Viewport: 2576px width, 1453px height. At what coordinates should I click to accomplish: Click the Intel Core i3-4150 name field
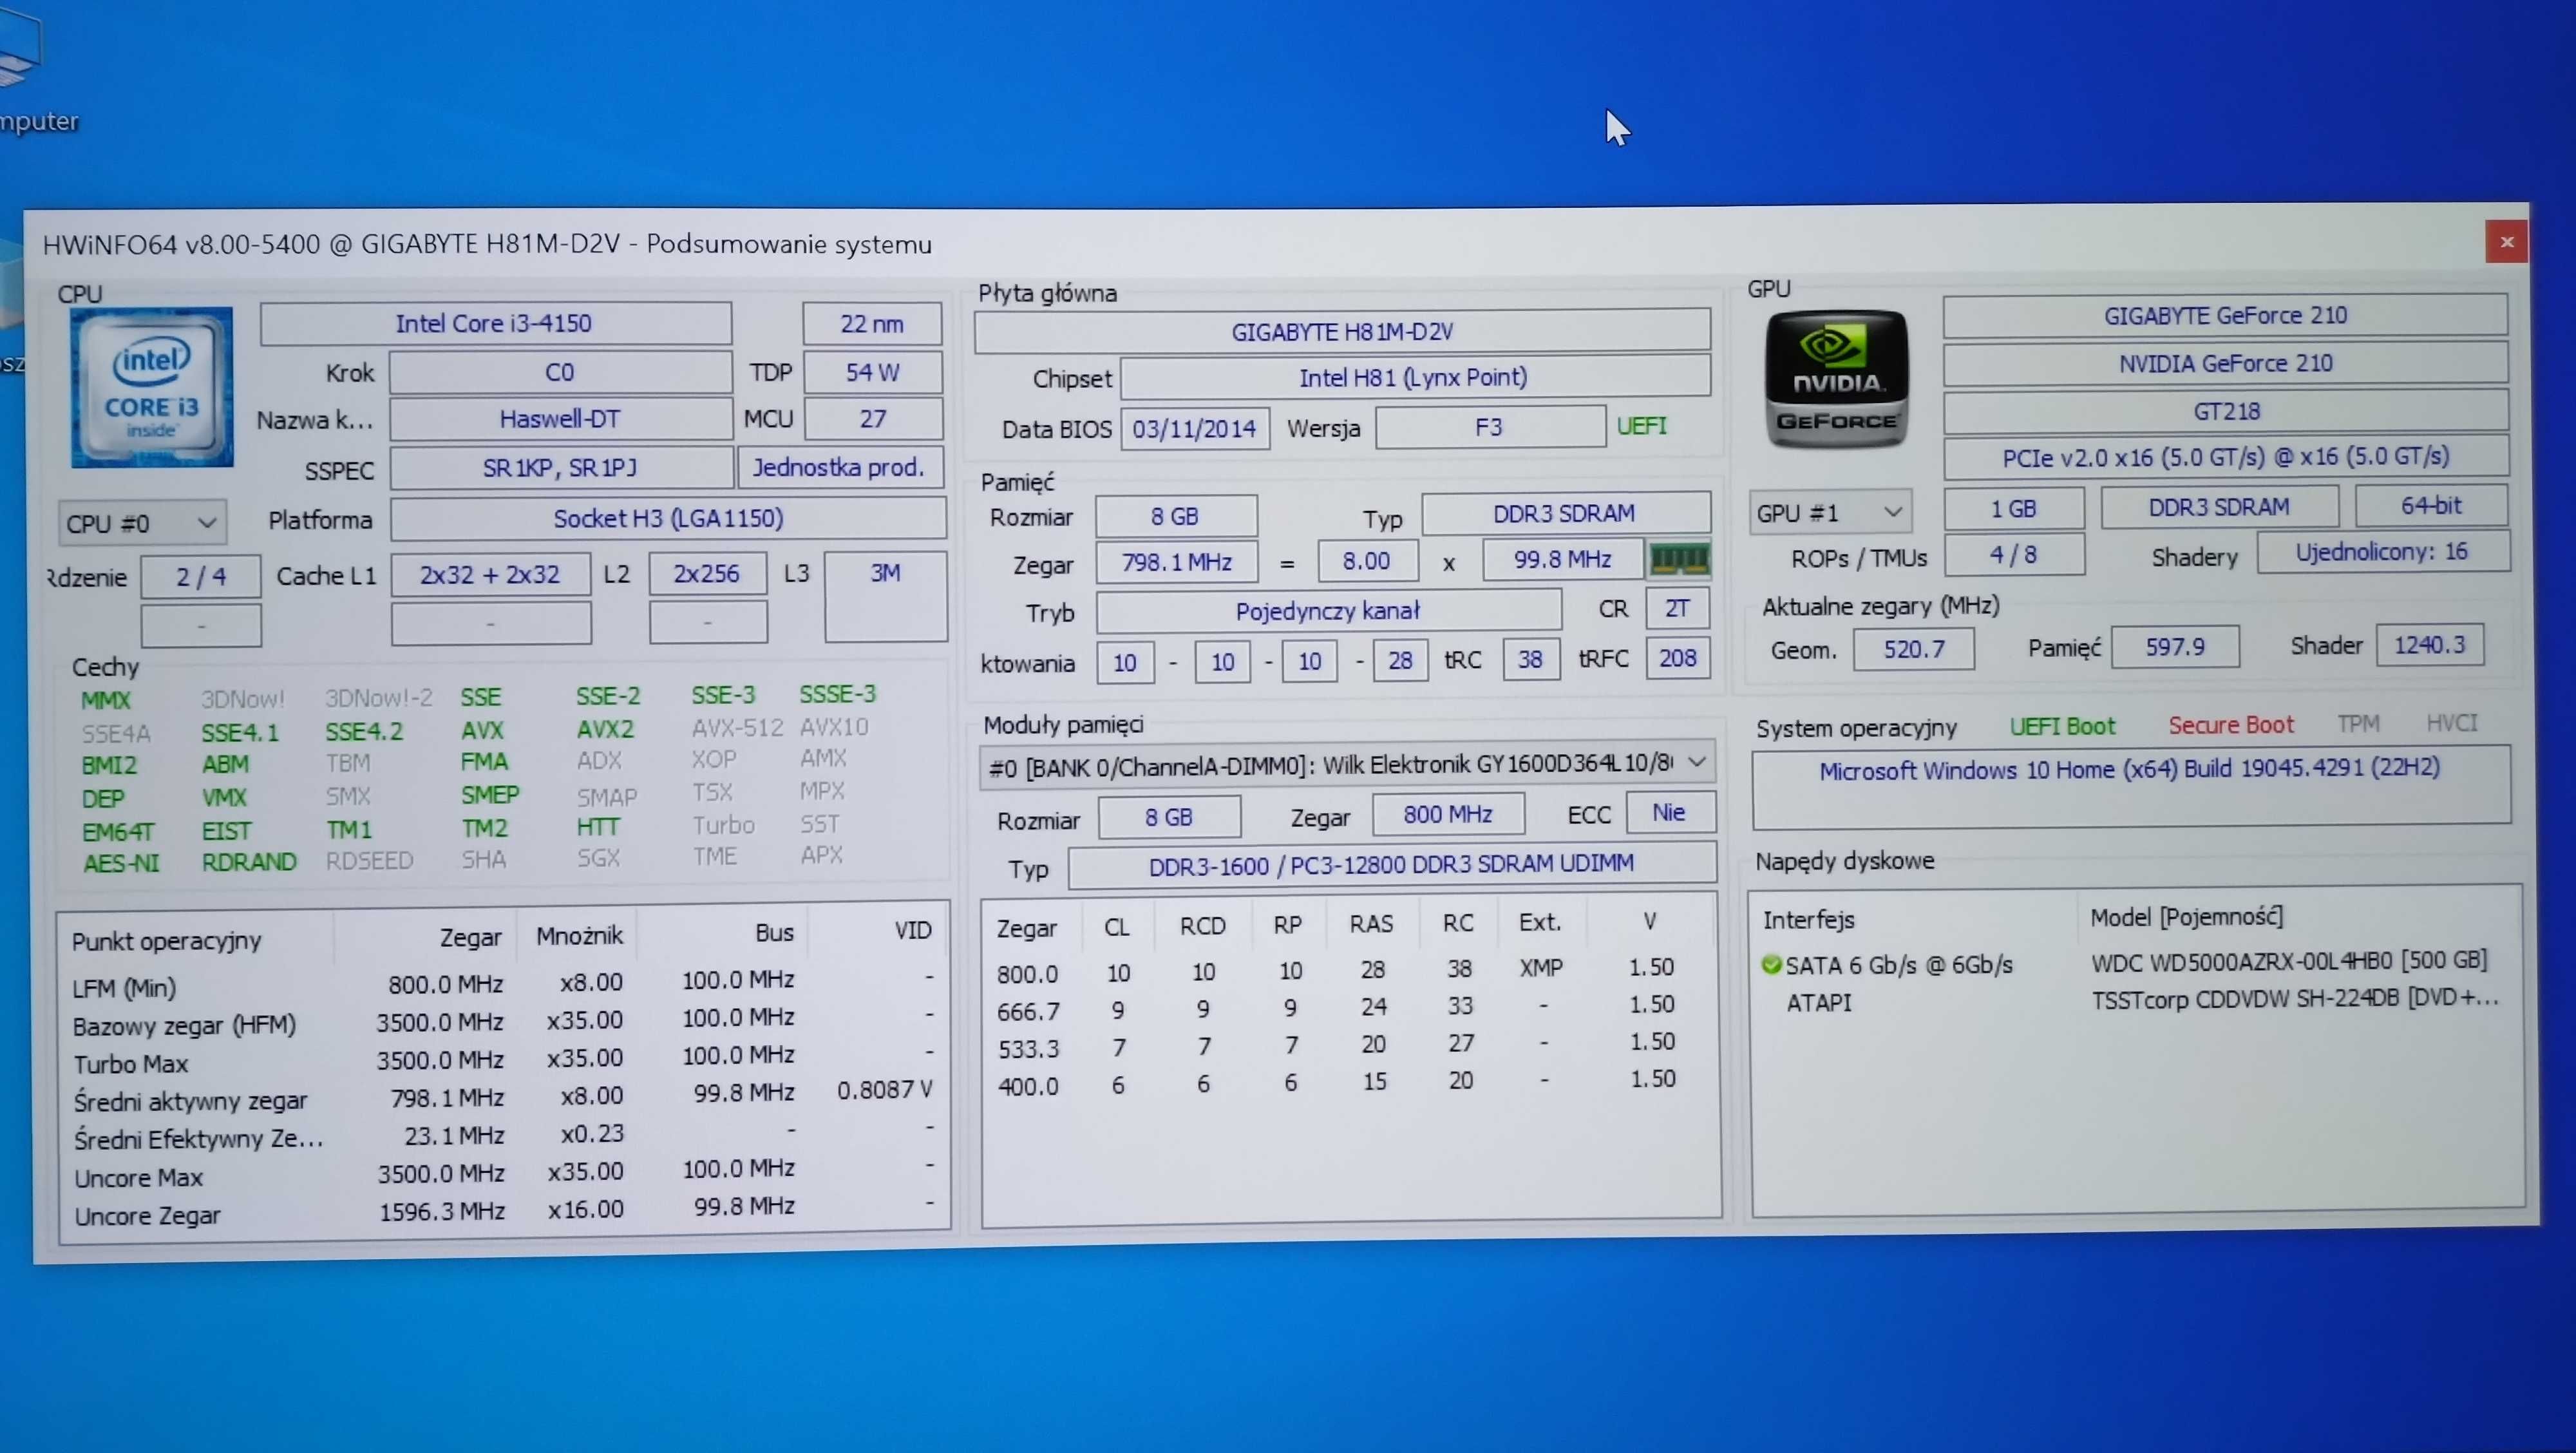pos(495,323)
